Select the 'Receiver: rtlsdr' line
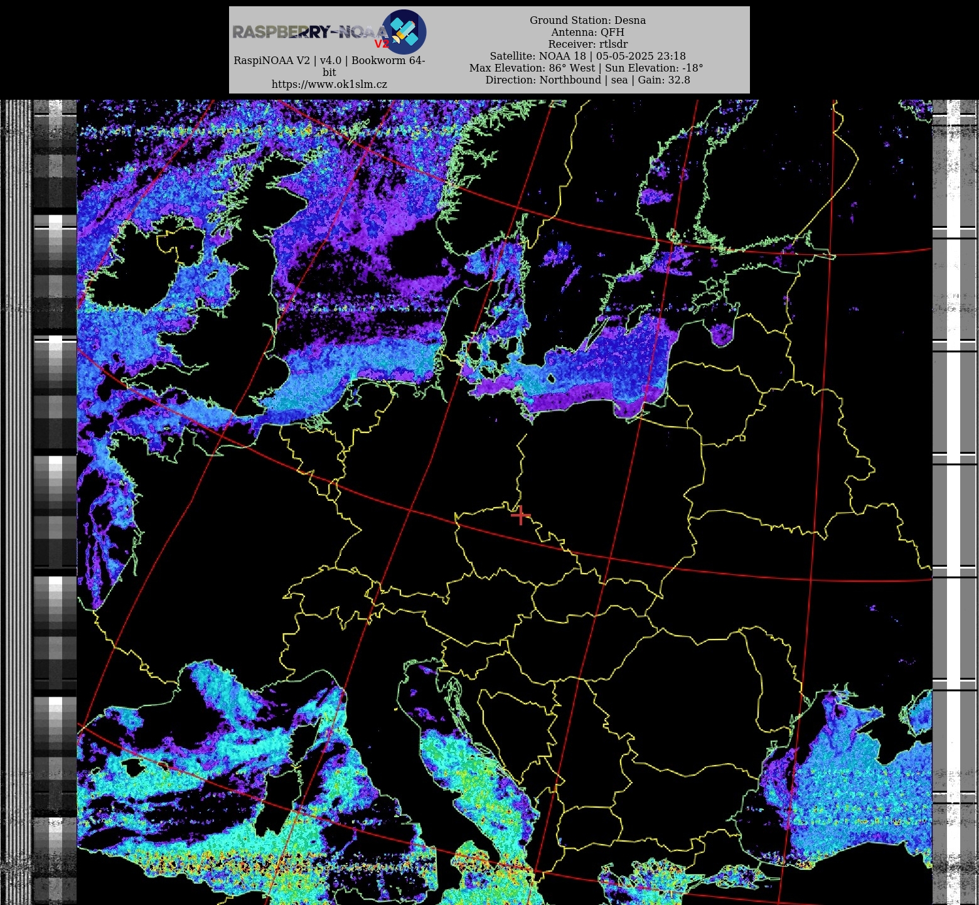This screenshot has height=905, width=979. coord(587,44)
